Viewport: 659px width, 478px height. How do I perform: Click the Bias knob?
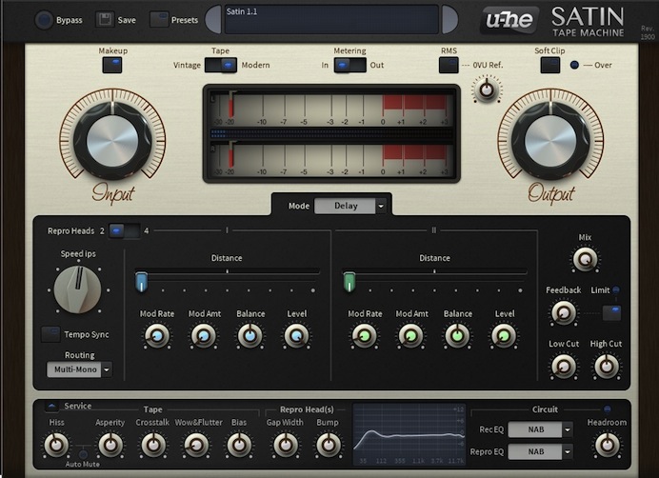[x=239, y=445]
